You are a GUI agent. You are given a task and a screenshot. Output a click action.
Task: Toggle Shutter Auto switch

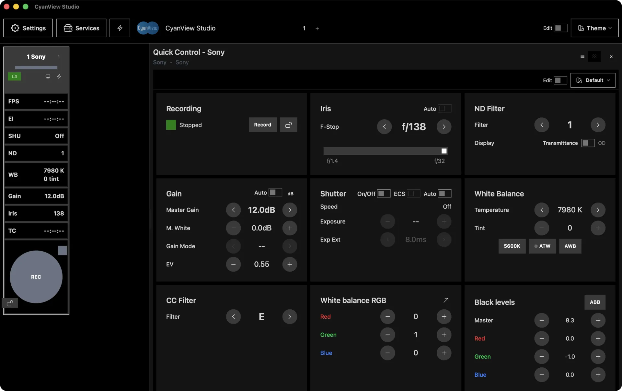444,194
